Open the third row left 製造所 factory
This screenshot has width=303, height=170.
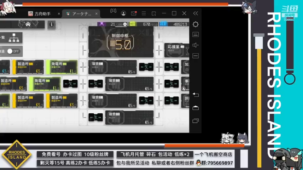point(28,100)
